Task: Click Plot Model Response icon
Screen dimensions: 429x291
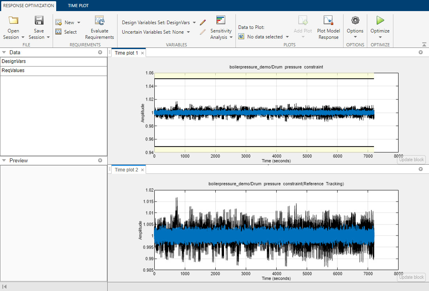Action: pyautogui.click(x=328, y=21)
